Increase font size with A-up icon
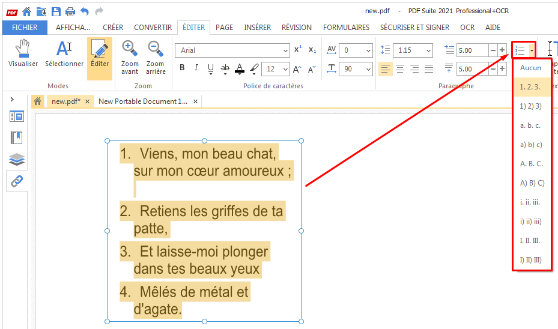The width and height of the screenshot is (558, 329). click(x=297, y=70)
